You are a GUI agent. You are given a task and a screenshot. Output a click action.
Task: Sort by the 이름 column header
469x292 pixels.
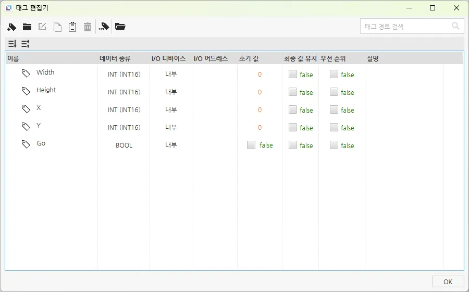(14, 58)
